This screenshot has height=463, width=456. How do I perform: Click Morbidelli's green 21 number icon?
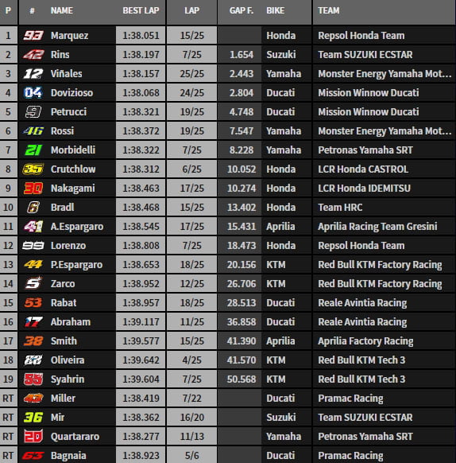click(33, 150)
